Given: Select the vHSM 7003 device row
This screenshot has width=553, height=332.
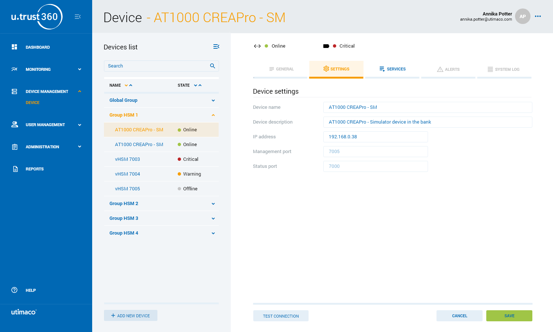Looking at the screenshot, I should pos(161,159).
